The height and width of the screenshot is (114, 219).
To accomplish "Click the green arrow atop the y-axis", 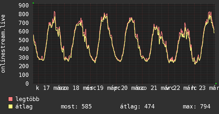I will (x=33, y=3).
